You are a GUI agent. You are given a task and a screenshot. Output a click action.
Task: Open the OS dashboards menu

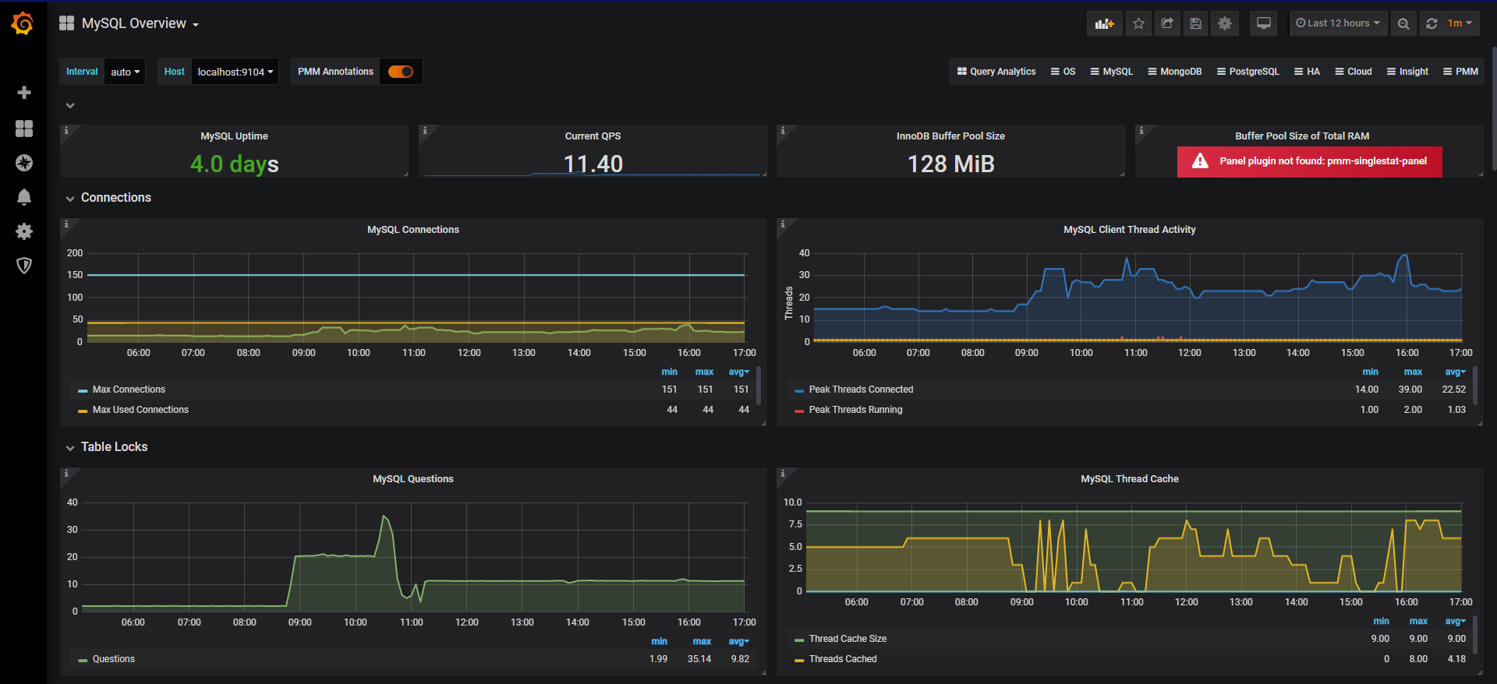[1063, 72]
